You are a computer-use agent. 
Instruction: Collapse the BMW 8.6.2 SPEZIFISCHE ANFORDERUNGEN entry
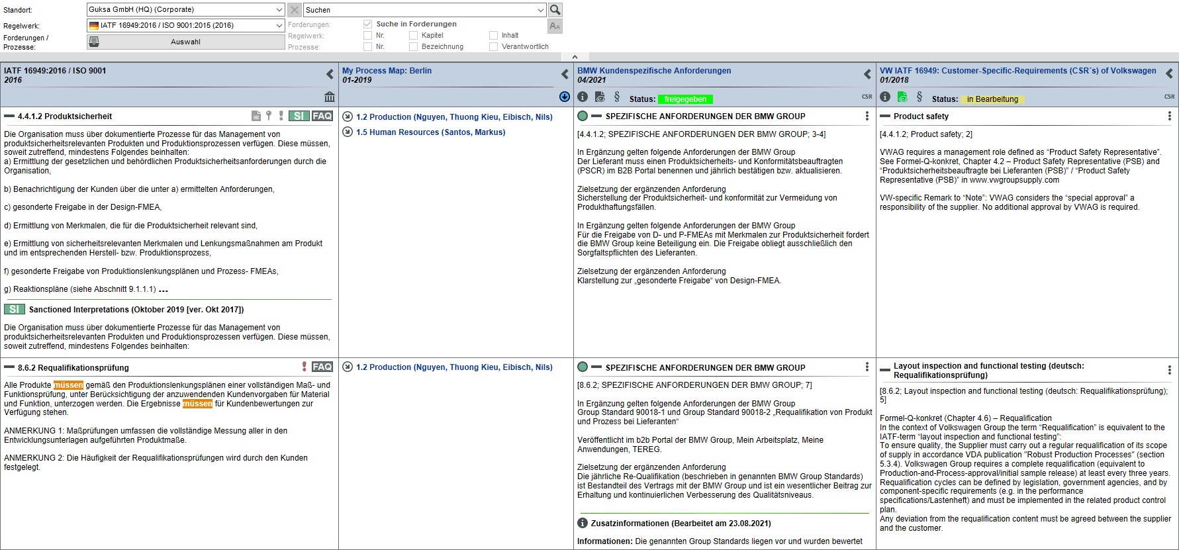click(596, 367)
